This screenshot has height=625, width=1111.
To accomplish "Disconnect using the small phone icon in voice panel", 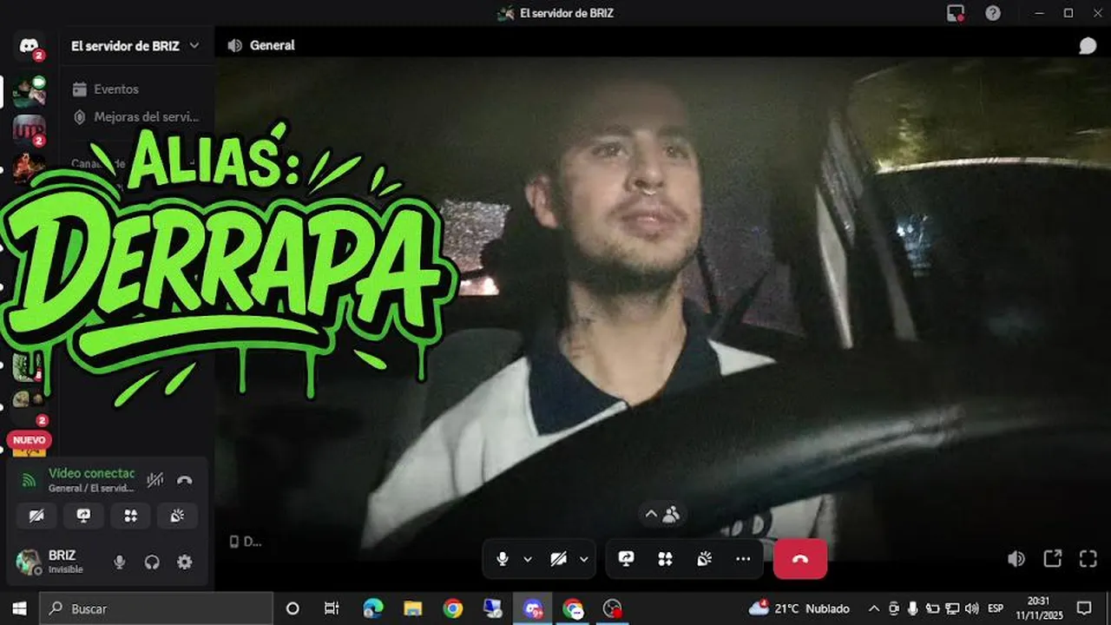I will (184, 479).
